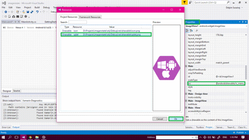Viewport: 249px width, 140px height.
Task: Click the volume icon in system tray
Action: click(x=209, y=137)
